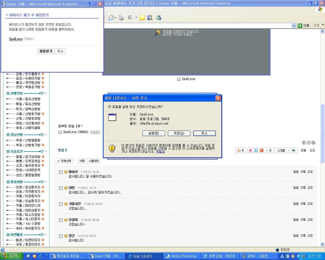Click the 실행(R) run button

[154, 133]
